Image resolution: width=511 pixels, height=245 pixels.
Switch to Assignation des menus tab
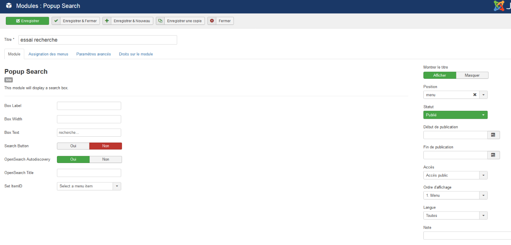(x=48, y=54)
